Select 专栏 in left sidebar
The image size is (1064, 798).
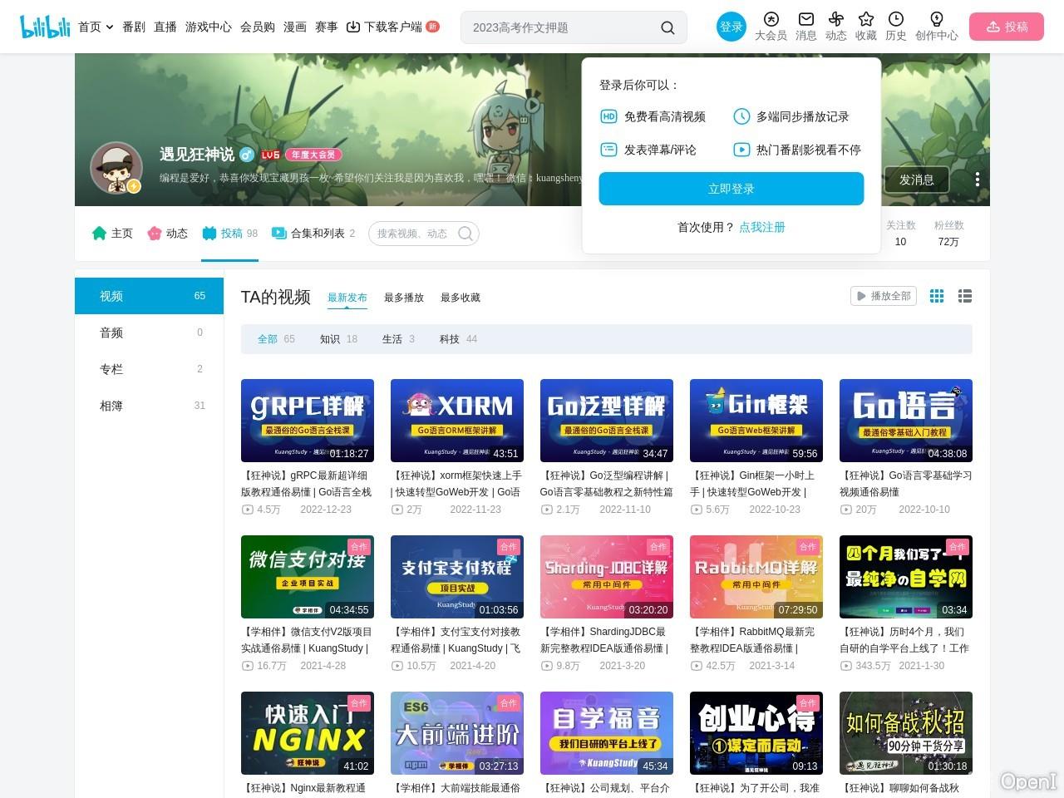[x=111, y=369]
